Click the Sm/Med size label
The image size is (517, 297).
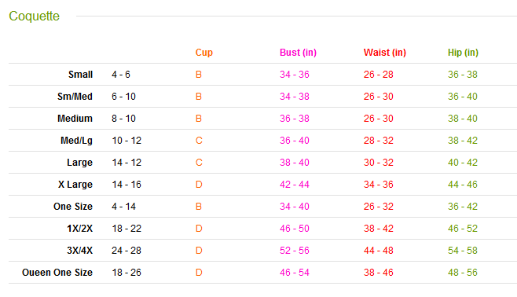(x=75, y=97)
